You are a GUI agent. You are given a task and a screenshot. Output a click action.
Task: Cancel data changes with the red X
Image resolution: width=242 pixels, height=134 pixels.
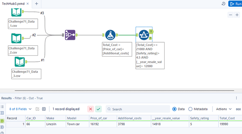tap(90, 109)
